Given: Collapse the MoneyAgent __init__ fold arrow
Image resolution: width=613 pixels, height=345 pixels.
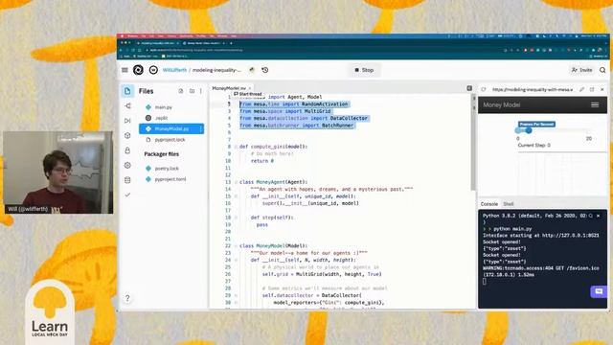Looking at the screenshot, I should (x=236, y=196).
